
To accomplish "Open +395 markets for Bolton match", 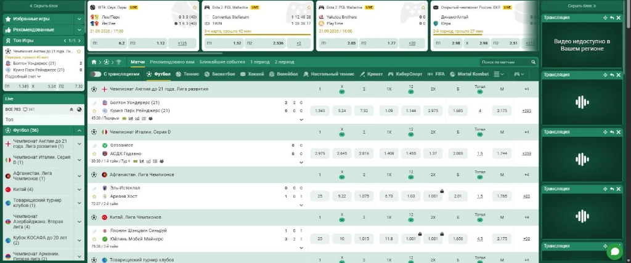I will pos(526,111).
